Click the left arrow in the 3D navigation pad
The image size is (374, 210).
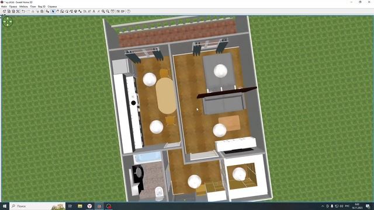pyautogui.click(x=5, y=22)
